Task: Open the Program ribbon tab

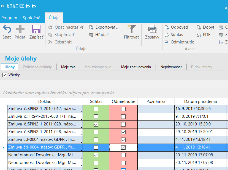Action: coord(9,18)
